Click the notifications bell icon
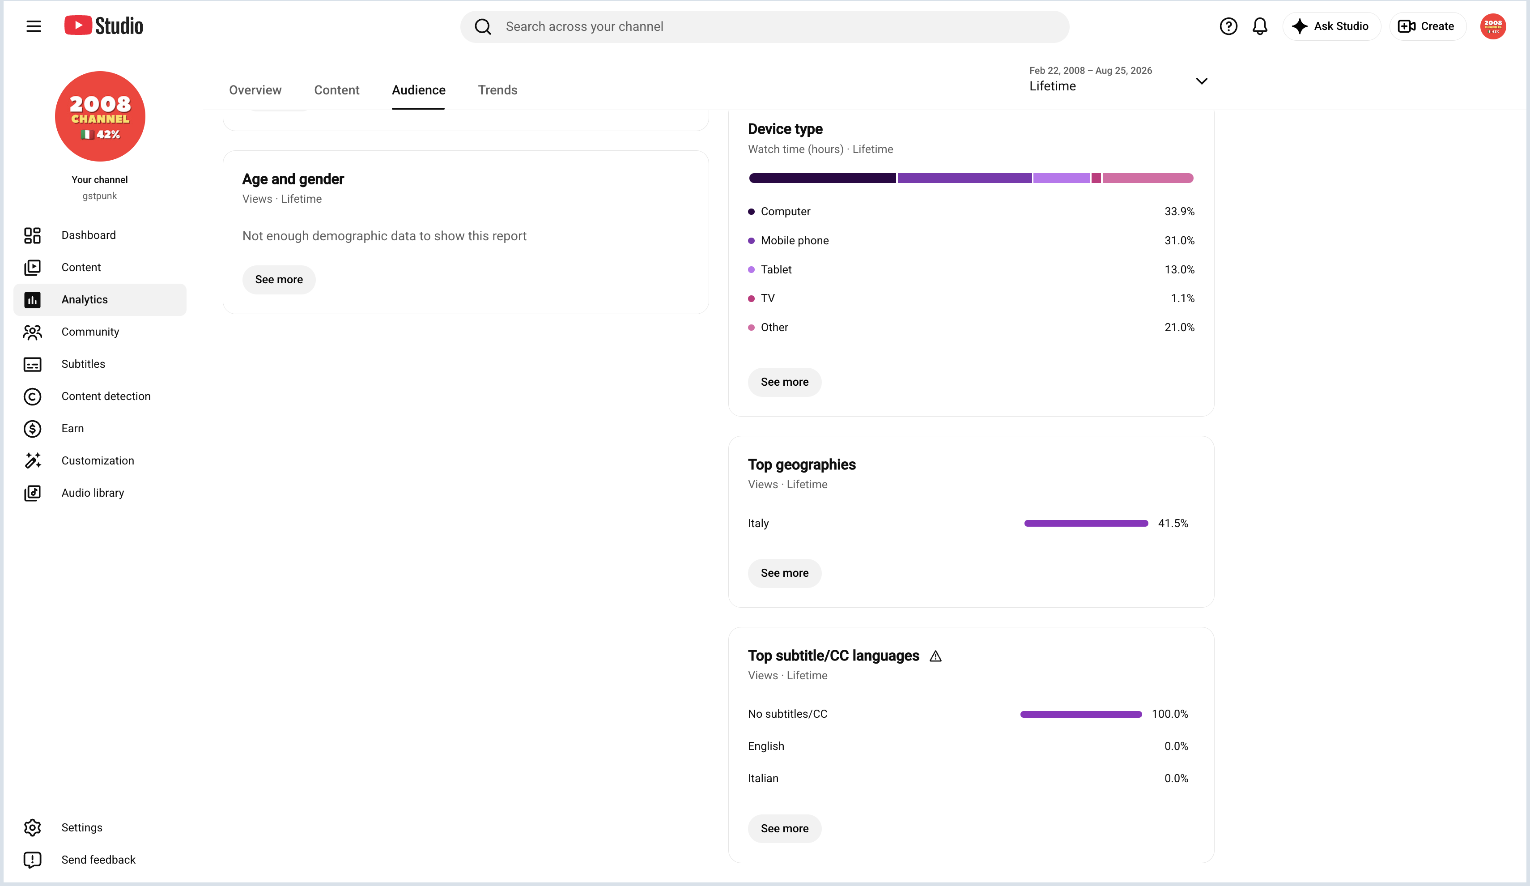Screen dimensions: 1530x886 point(1260,26)
